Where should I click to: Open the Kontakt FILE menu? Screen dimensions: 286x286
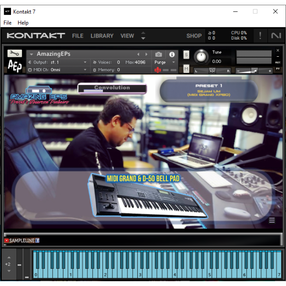(78, 36)
